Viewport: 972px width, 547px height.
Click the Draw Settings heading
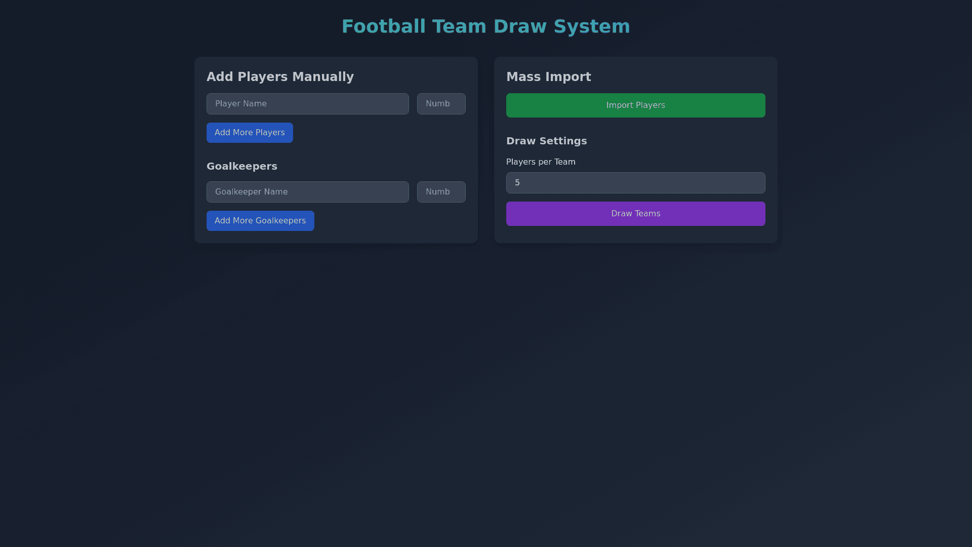(546, 141)
